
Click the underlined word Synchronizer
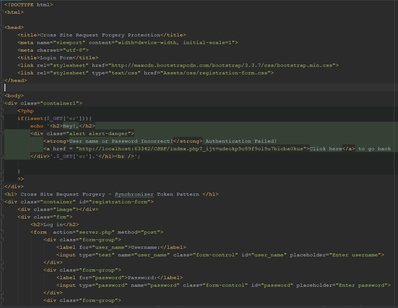coord(134,194)
